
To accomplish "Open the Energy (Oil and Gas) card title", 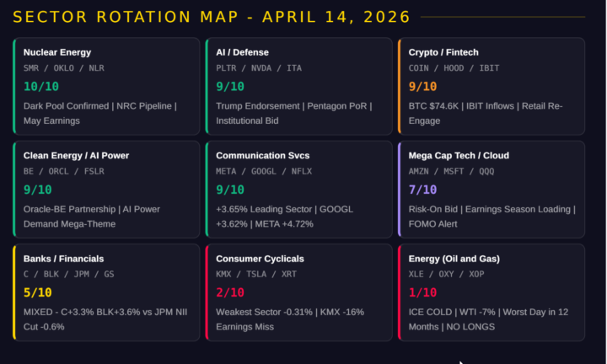I will pyautogui.click(x=454, y=259).
